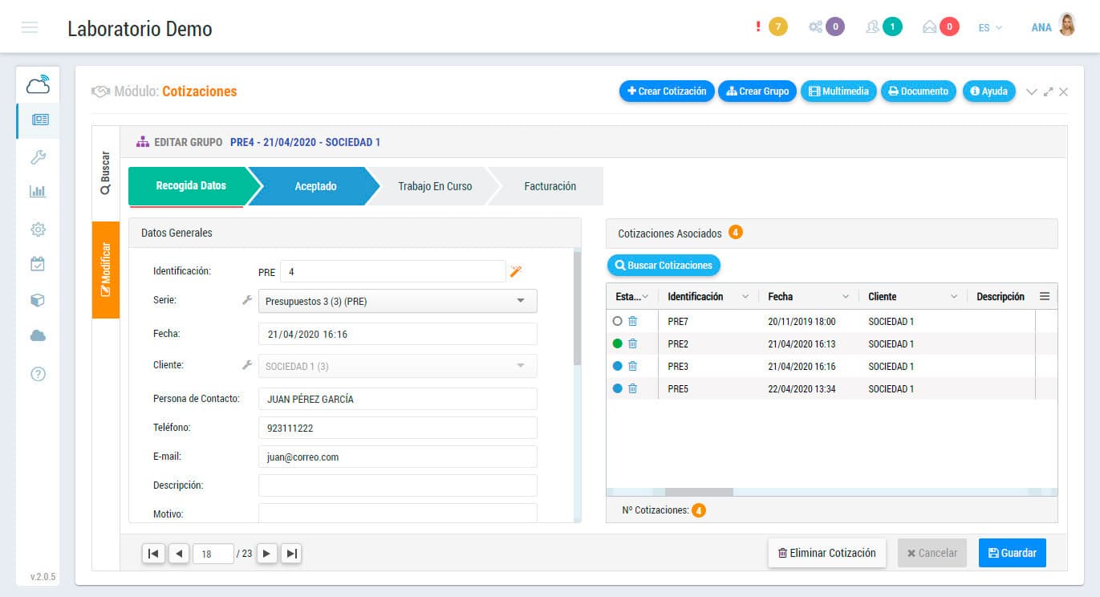
Task: Go to first record pager button
Action: tap(152, 553)
